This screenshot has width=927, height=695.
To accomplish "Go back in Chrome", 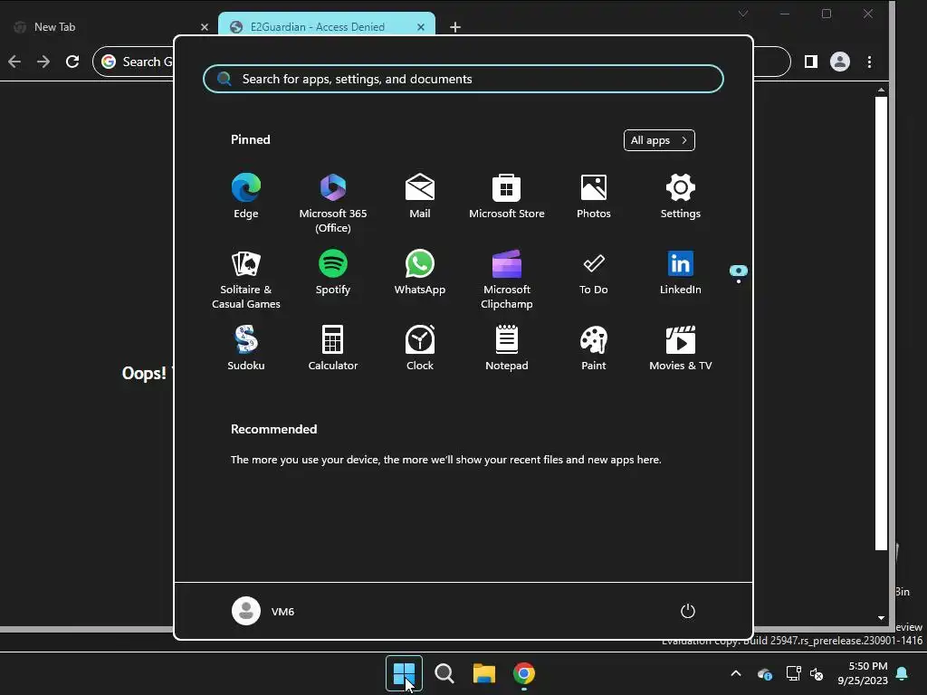I will point(14,62).
